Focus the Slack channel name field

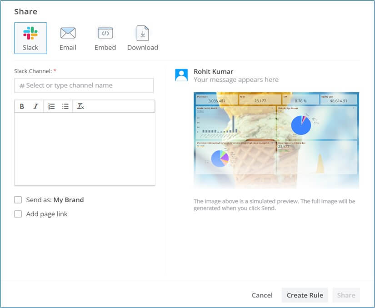84,85
